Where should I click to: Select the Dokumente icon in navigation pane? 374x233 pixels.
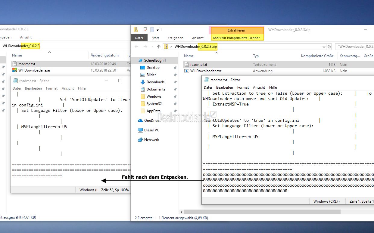coord(143,89)
